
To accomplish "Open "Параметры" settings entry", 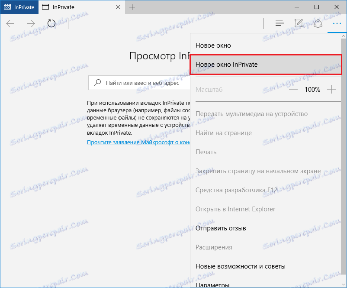I will click(x=212, y=284).
